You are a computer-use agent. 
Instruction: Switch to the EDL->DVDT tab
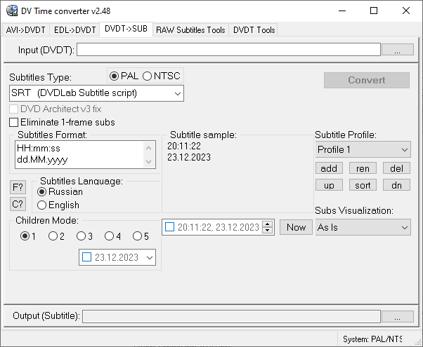click(74, 30)
